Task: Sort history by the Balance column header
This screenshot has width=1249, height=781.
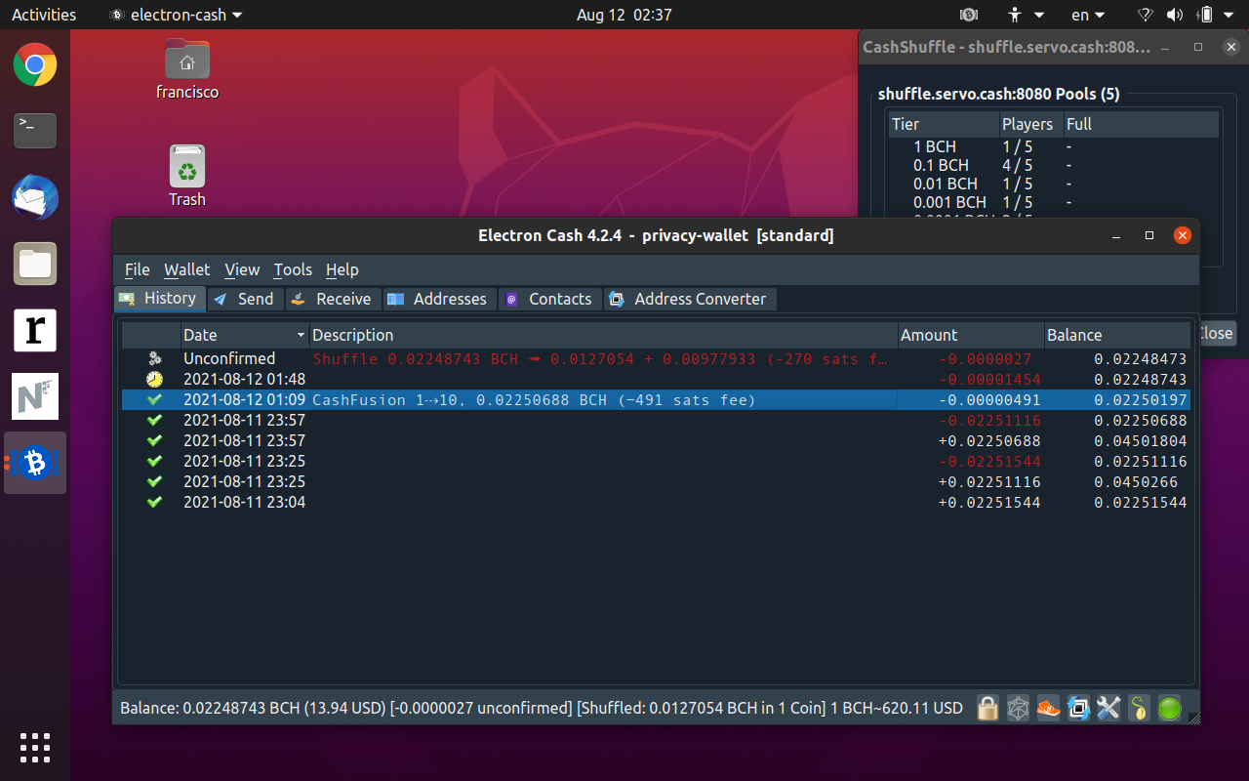Action: tap(1117, 335)
